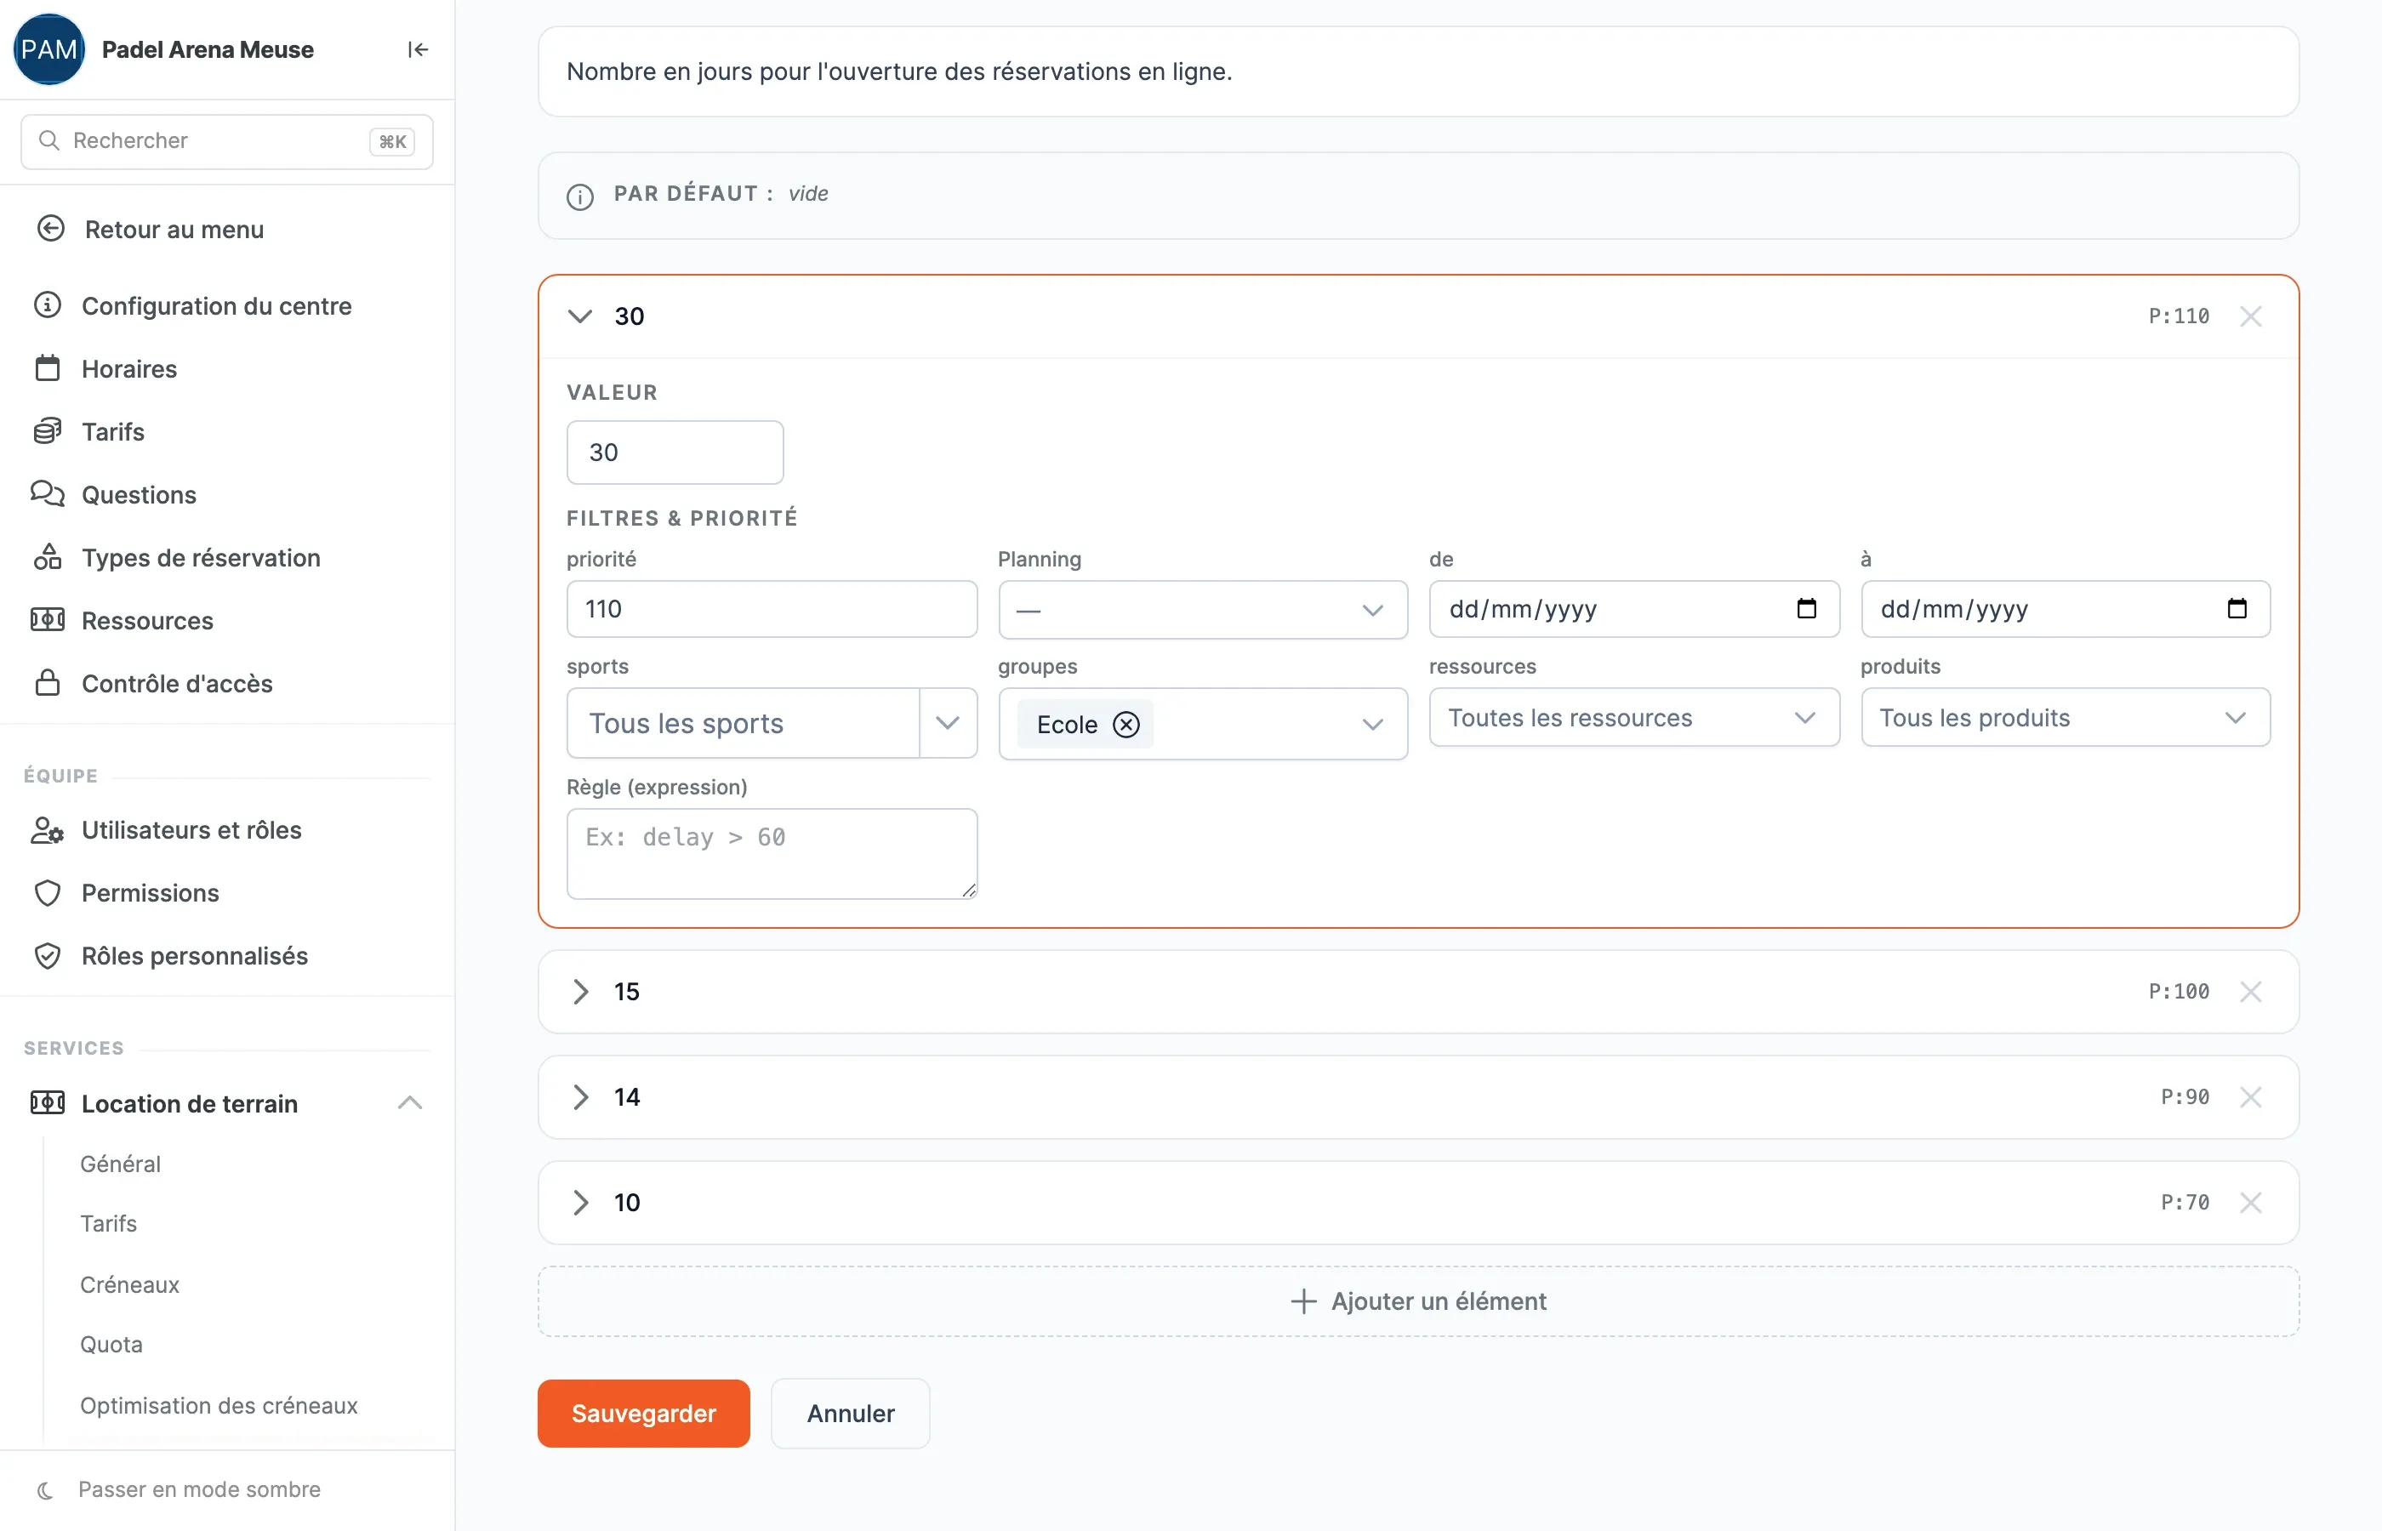Go back via Retour au menu

pyautogui.click(x=151, y=230)
